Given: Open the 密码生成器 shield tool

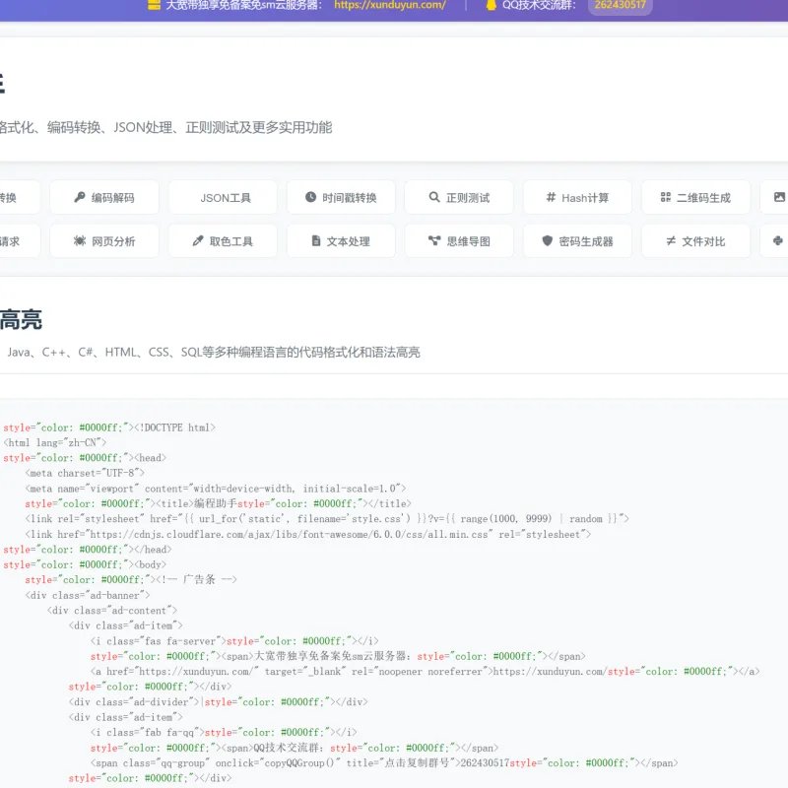Looking at the screenshot, I should coord(577,241).
